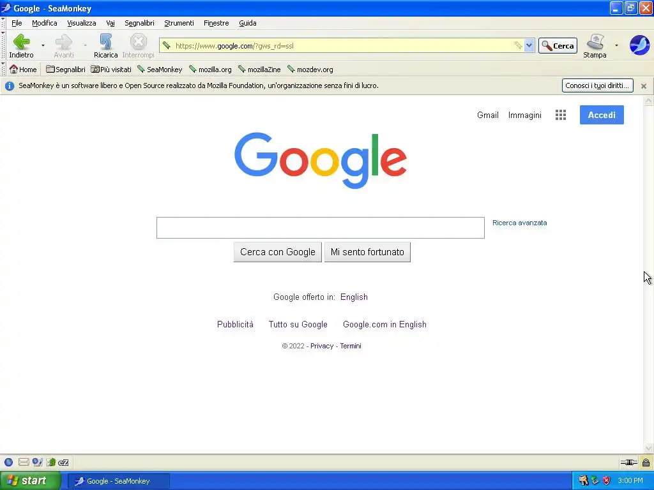Open Tutto su Google link
The height and width of the screenshot is (490, 654).
click(298, 325)
